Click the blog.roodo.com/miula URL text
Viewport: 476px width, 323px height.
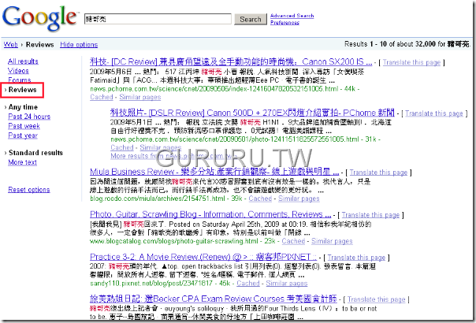(x=158, y=199)
